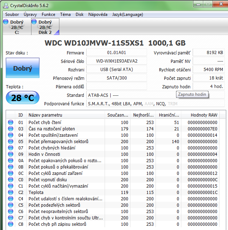Click the USB (Serial ATA) interface field
The height and width of the screenshot is (230, 228).
117,70
